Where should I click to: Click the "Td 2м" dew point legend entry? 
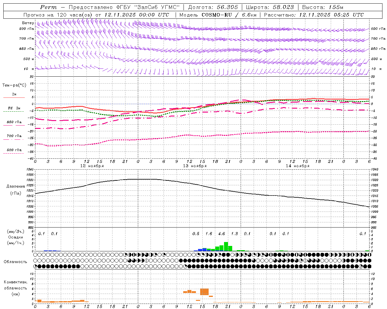coord(14,108)
